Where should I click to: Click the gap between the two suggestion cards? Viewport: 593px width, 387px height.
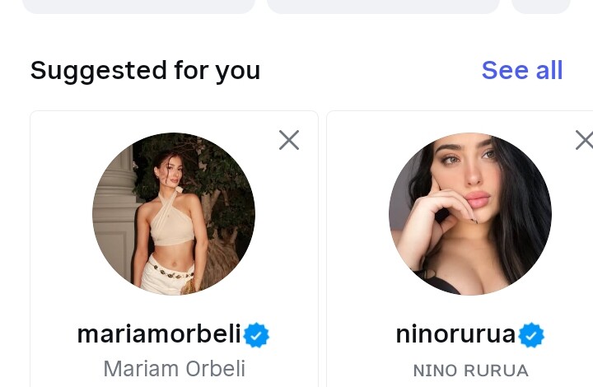click(322, 247)
